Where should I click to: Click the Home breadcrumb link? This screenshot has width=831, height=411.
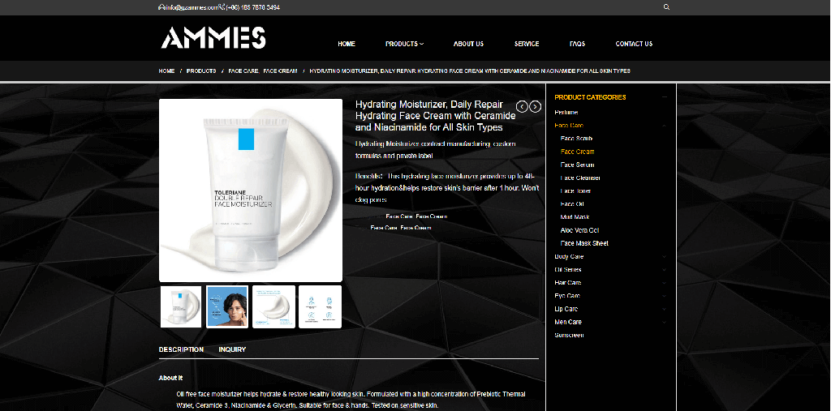pos(166,71)
